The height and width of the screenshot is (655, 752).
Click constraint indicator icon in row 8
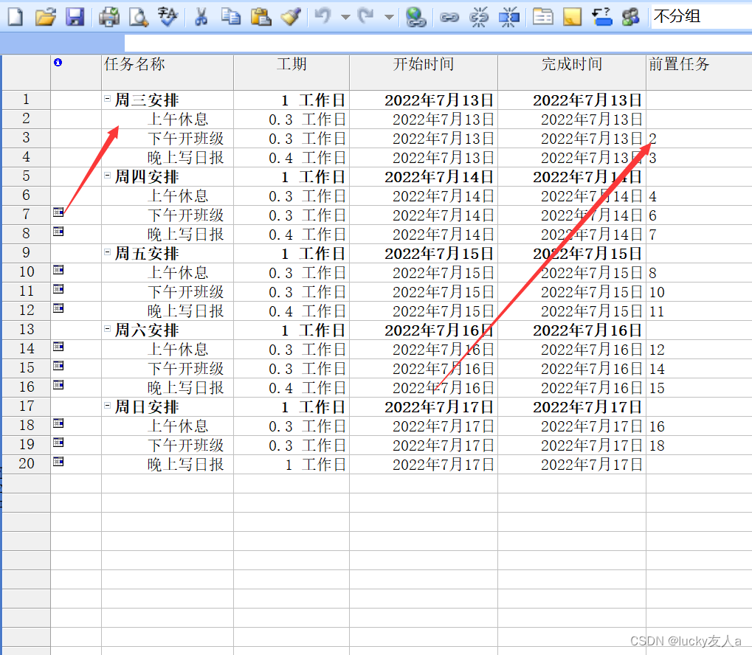click(x=58, y=231)
